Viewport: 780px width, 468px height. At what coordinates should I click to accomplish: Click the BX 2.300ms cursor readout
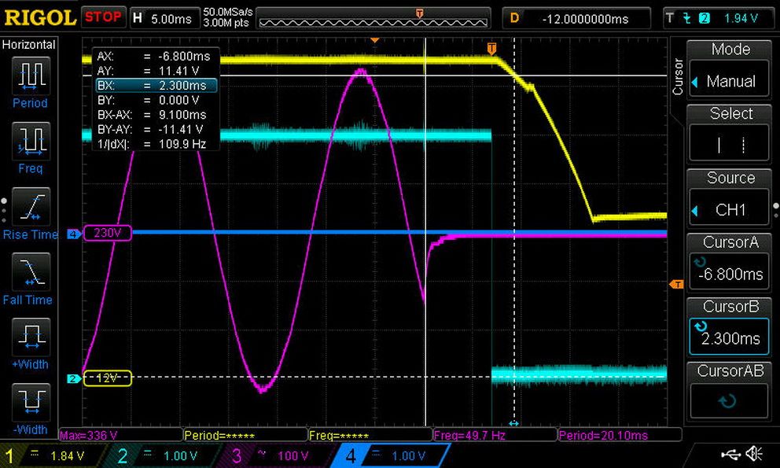[156, 86]
